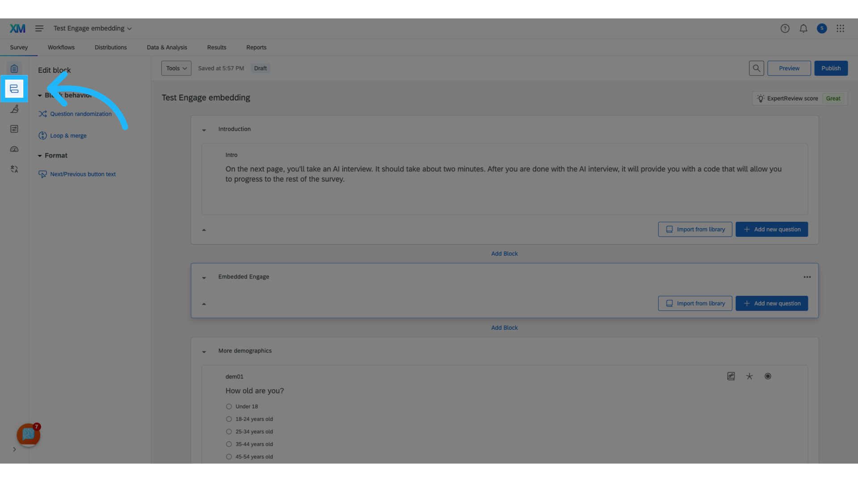Click the Publish button
Screen dimensions: 858x482
click(x=831, y=68)
